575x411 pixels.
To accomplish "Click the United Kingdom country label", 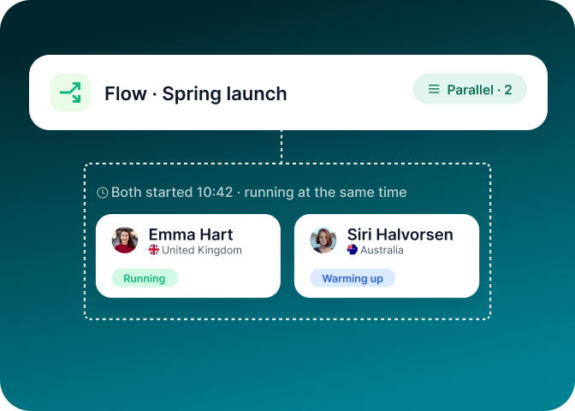I will (x=202, y=250).
